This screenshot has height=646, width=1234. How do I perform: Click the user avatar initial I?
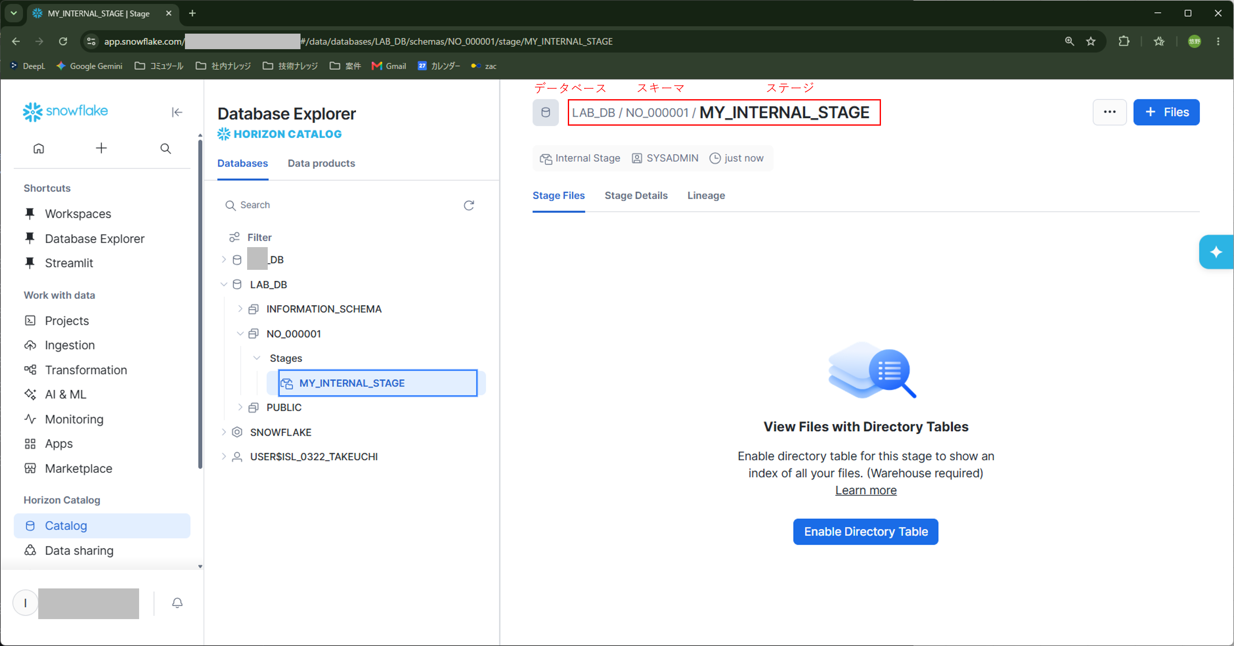coord(25,603)
